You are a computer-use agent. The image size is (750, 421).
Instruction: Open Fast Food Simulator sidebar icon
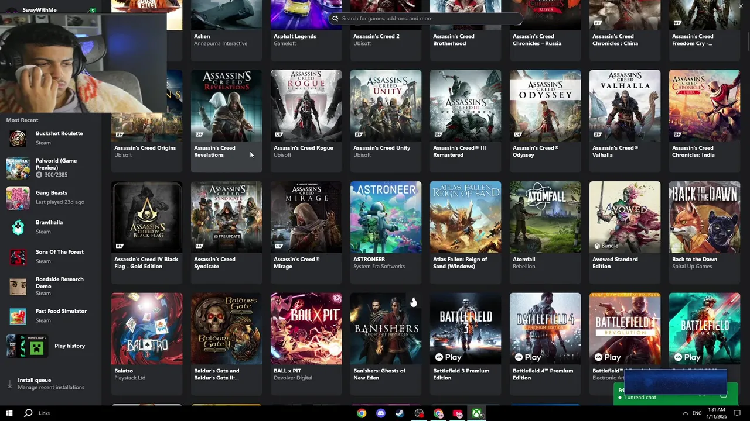pyautogui.click(x=18, y=316)
